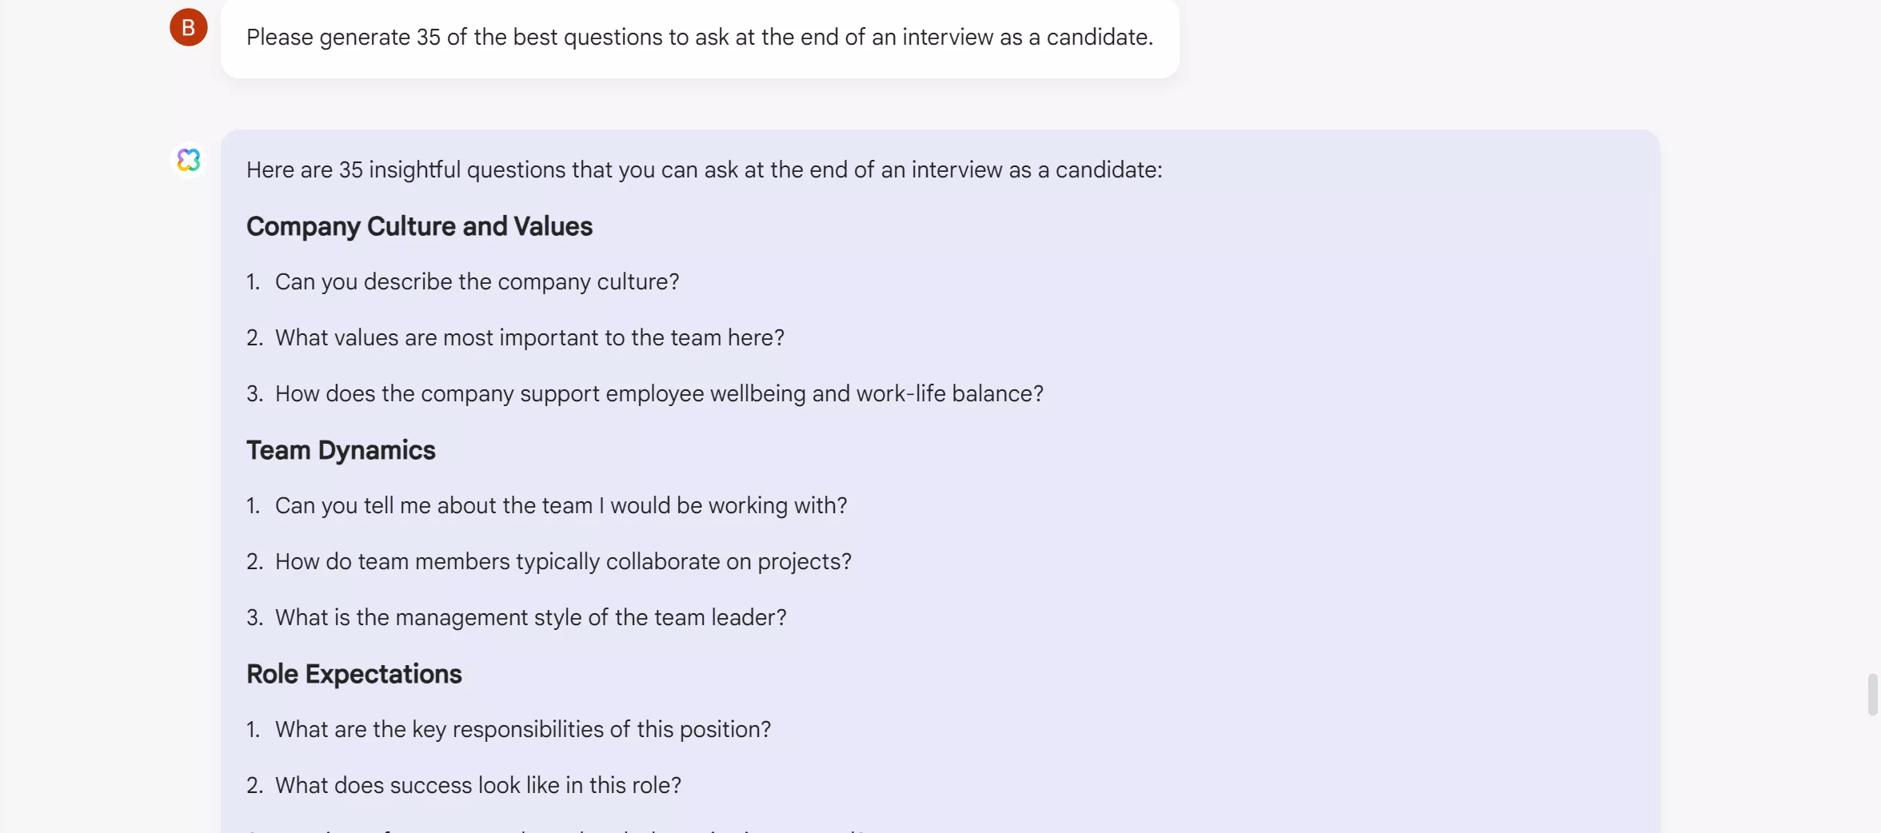Click 'What does success look like in this role?'

point(477,785)
